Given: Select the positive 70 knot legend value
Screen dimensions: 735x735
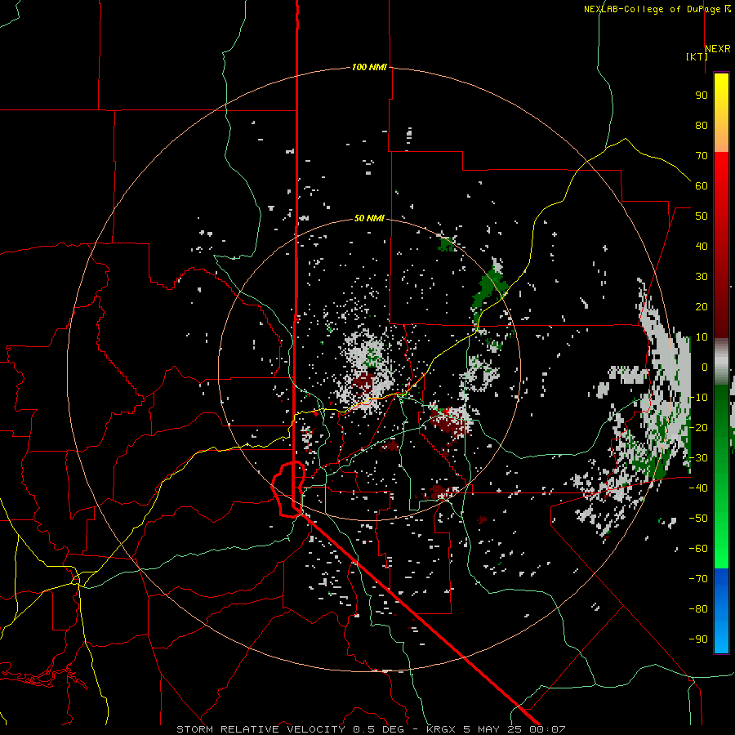Looking at the screenshot, I should click(702, 156).
